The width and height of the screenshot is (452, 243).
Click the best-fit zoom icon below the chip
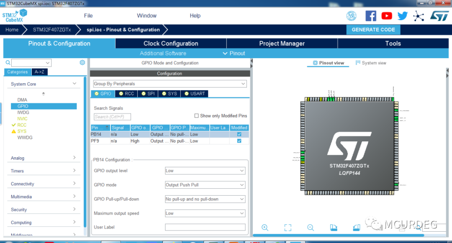point(288,228)
